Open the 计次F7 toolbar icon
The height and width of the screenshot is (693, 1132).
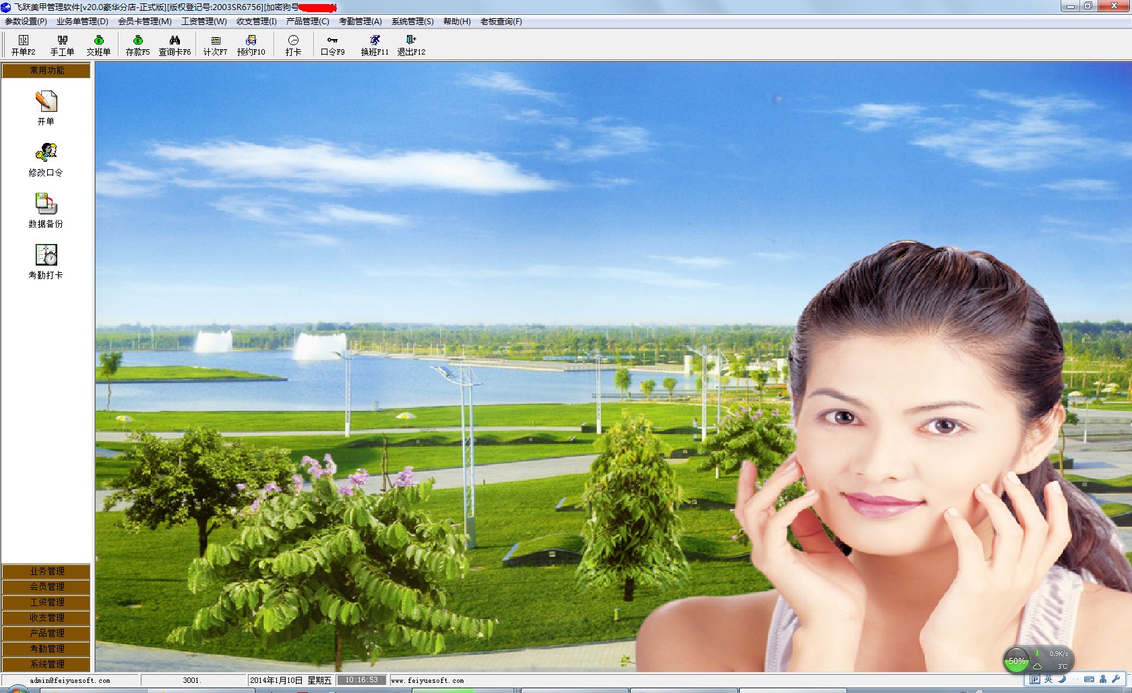tap(216, 45)
